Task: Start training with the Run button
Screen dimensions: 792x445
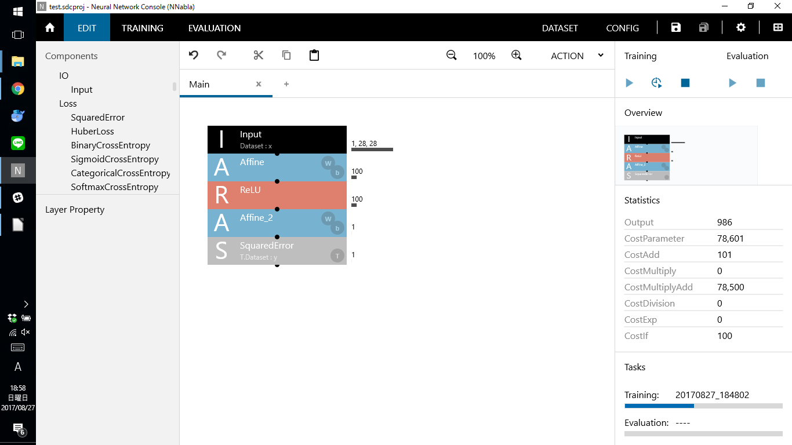Action: tap(630, 83)
